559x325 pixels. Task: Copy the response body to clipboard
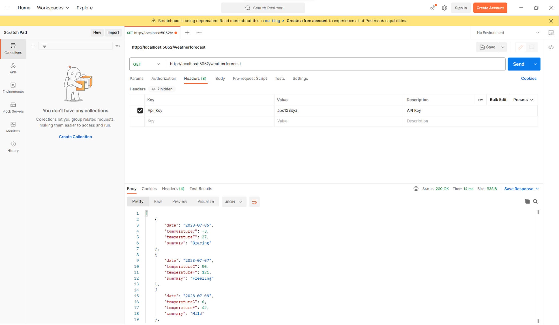point(527,201)
